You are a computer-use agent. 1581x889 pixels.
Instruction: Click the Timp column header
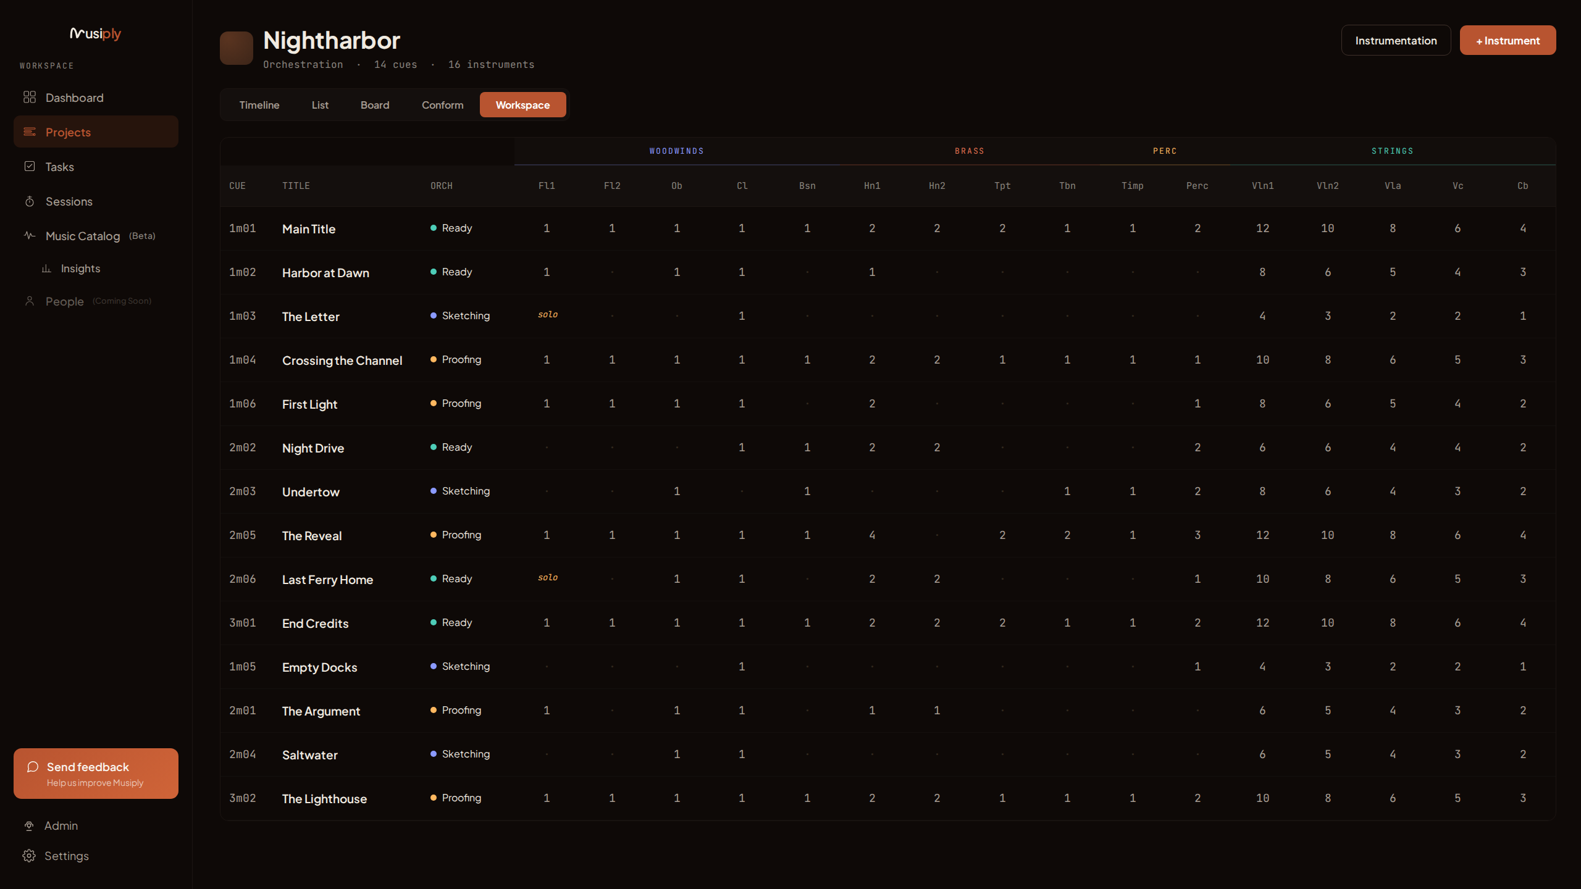(x=1132, y=186)
